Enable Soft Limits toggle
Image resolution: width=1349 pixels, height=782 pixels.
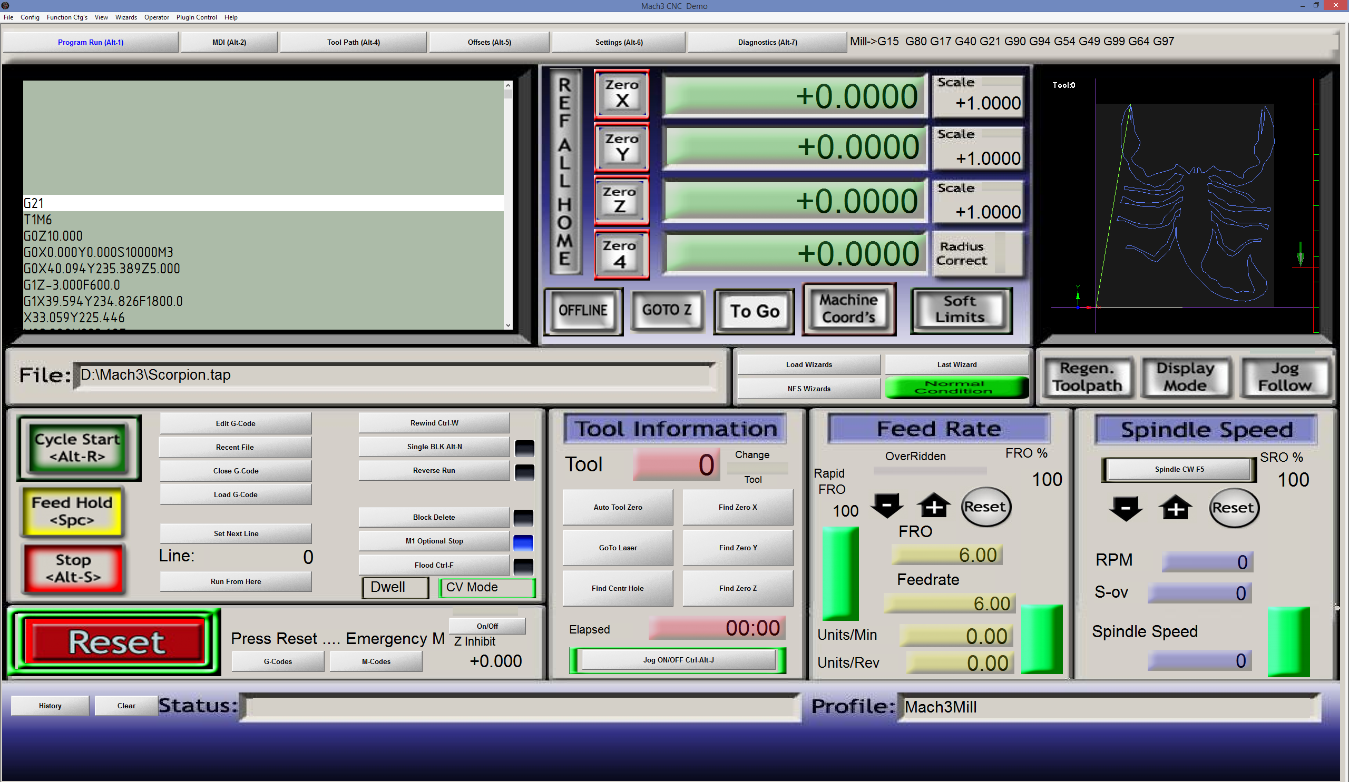point(960,310)
